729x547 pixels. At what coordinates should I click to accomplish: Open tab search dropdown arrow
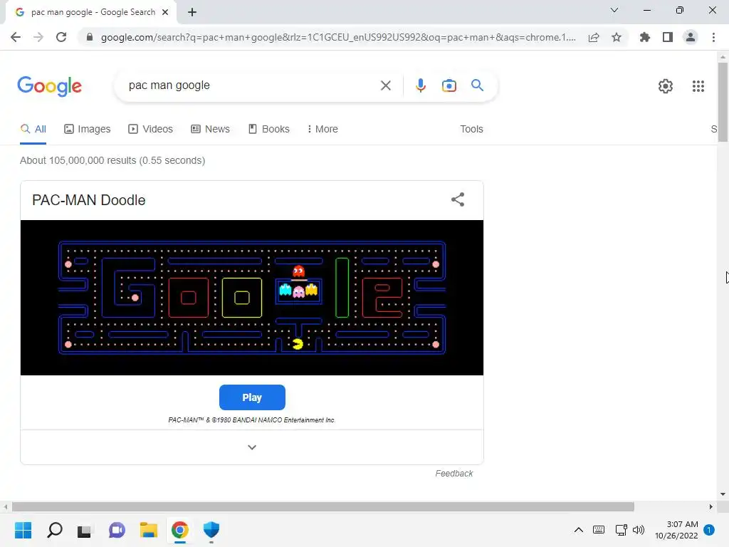(614, 10)
